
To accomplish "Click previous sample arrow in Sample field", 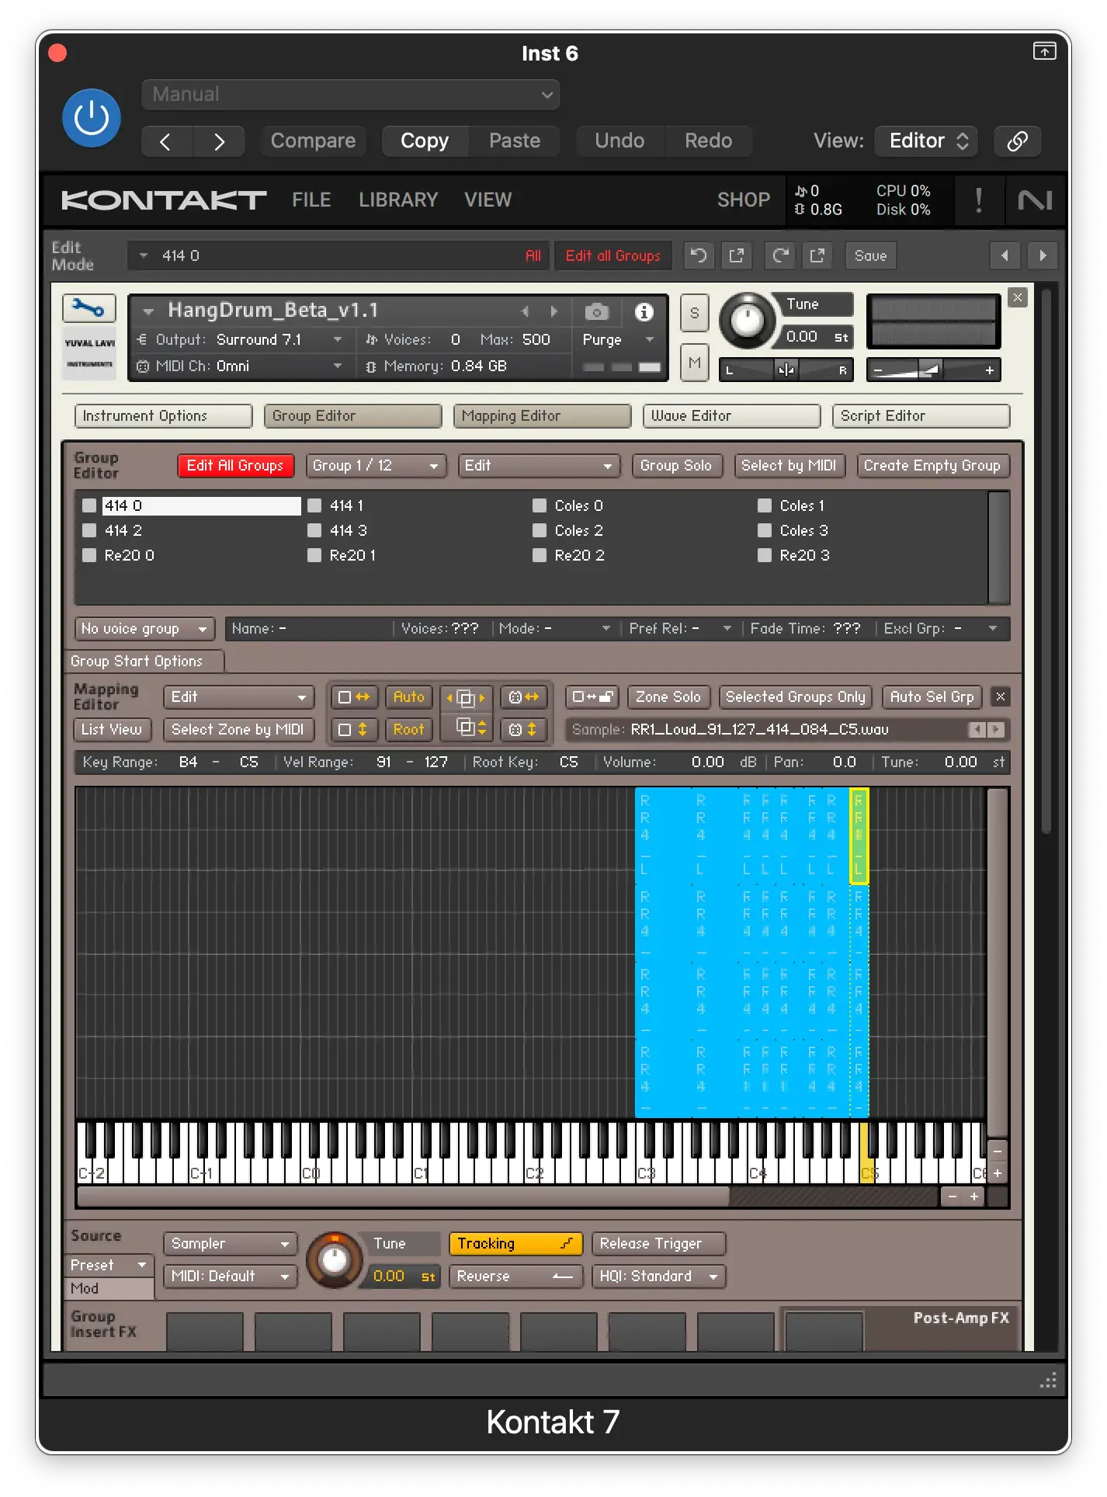I will point(977,730).
